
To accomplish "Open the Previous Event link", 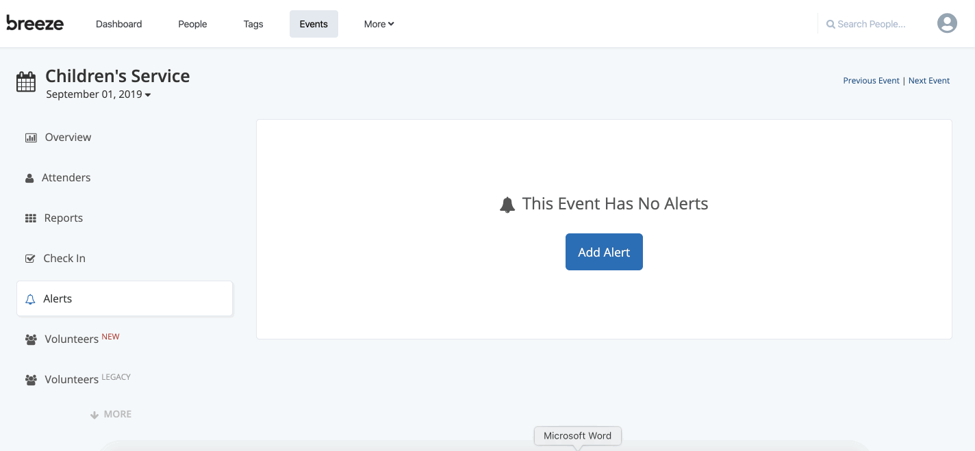I will pyautogui.click(x=871, y=80).
